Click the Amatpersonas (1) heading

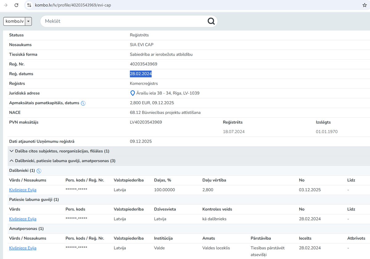tap(27, 228)
